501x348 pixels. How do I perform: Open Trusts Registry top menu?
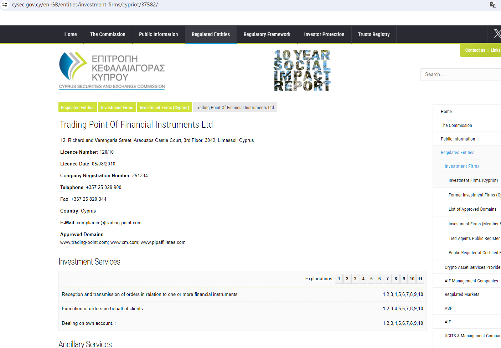(x=374, y=34)
